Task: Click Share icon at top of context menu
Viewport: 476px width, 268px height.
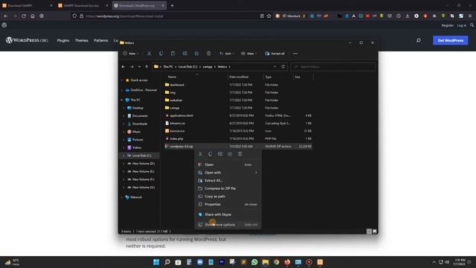Action: [x=230, y=154]
